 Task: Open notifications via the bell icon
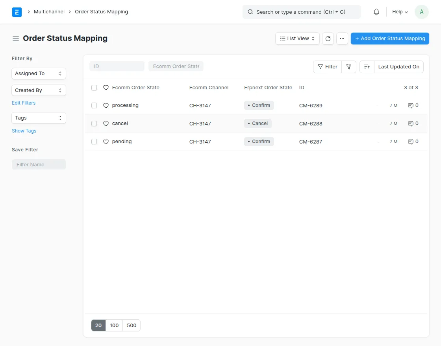pyautogui.click(x=376, y=12)
